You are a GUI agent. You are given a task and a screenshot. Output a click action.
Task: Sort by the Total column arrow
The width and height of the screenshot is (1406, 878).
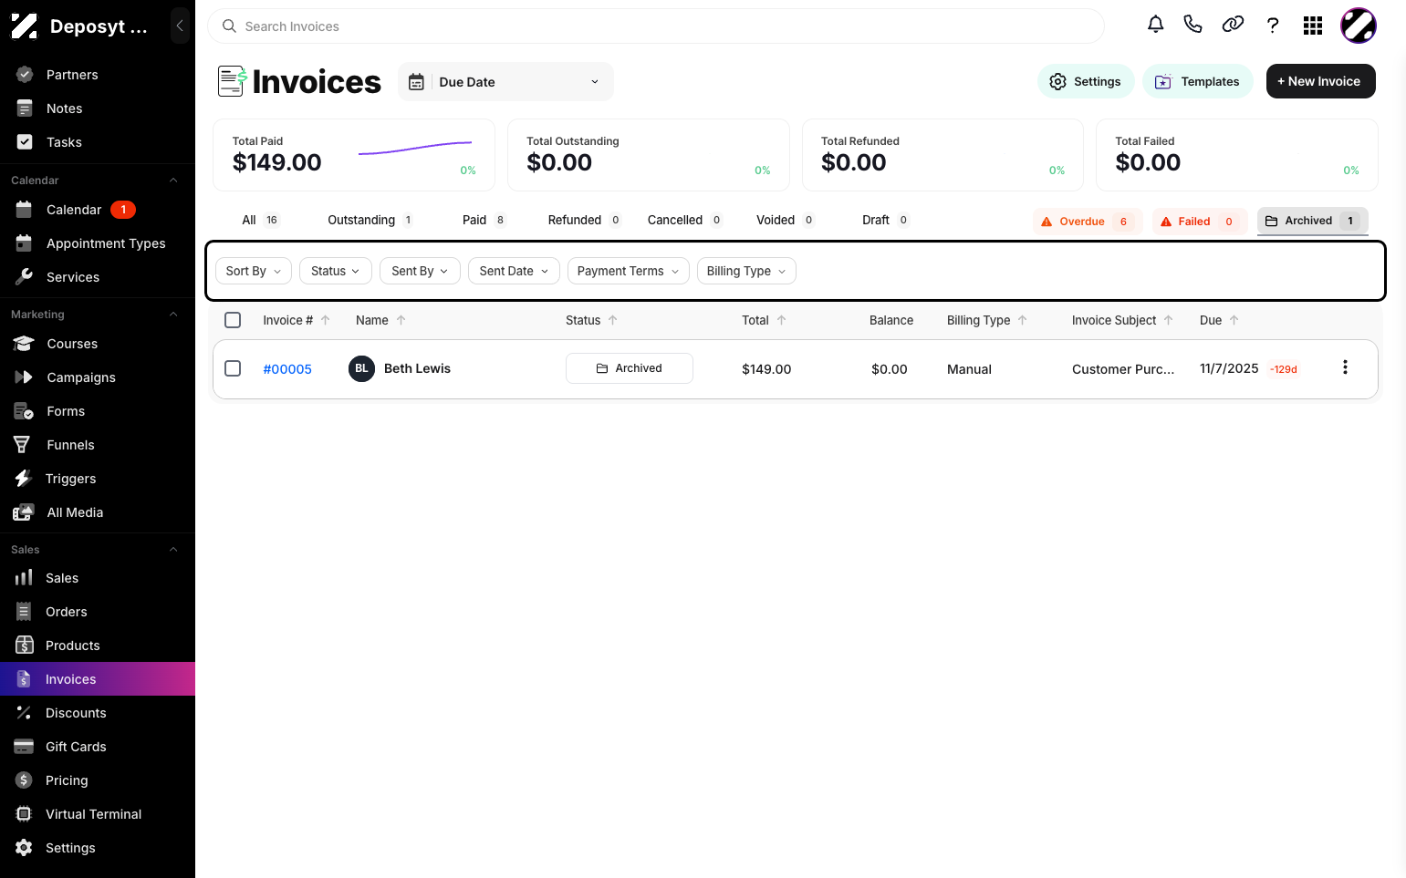(782, 320)
